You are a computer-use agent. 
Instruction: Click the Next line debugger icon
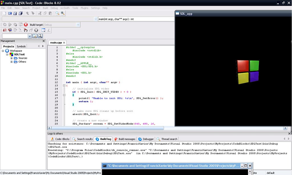coord(15,30)
